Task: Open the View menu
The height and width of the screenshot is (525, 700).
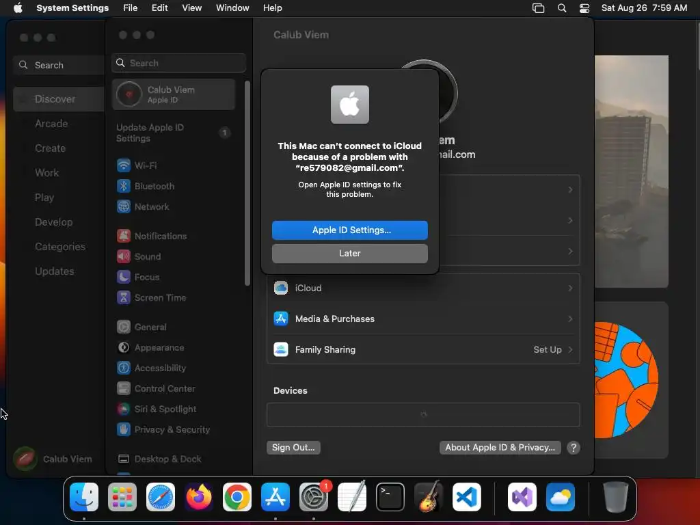Action: coord(191,8)
